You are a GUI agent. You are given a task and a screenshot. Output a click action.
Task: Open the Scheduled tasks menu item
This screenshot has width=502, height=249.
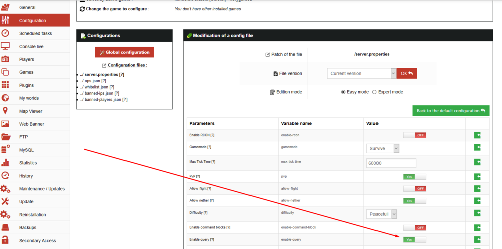35,33
